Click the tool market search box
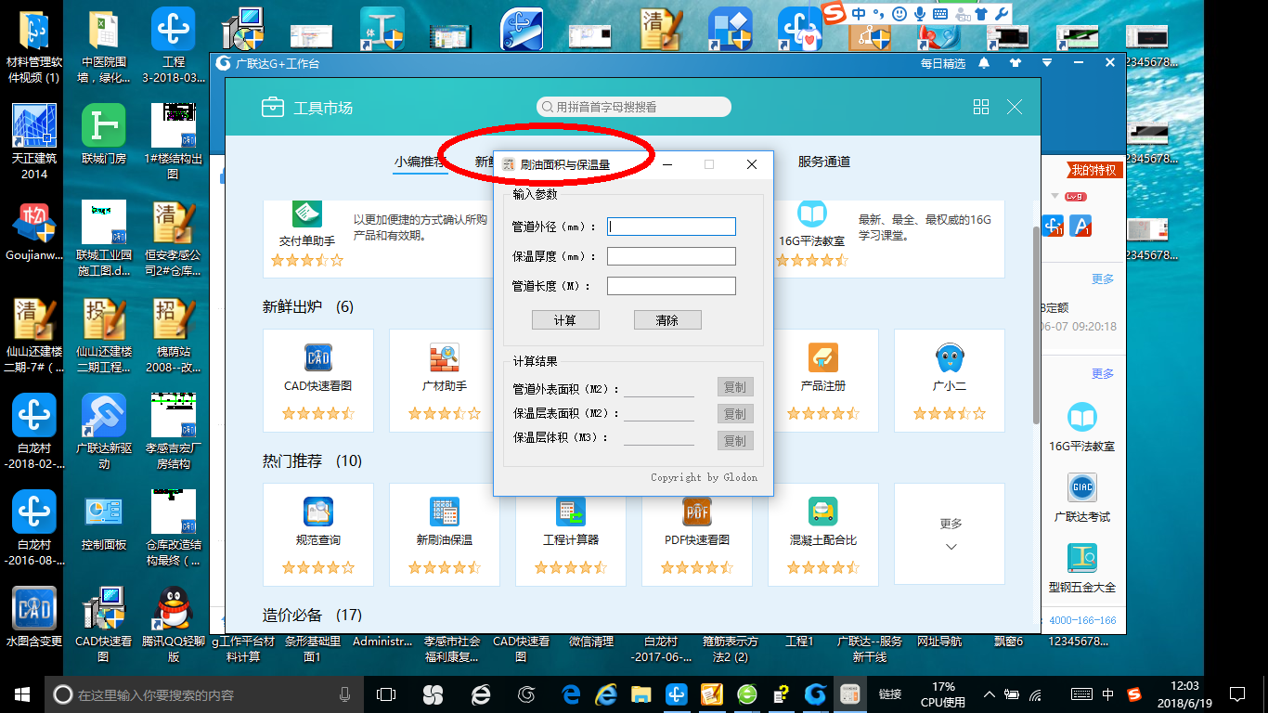The height and width of the screenshot is (713, 1268). 634,107
